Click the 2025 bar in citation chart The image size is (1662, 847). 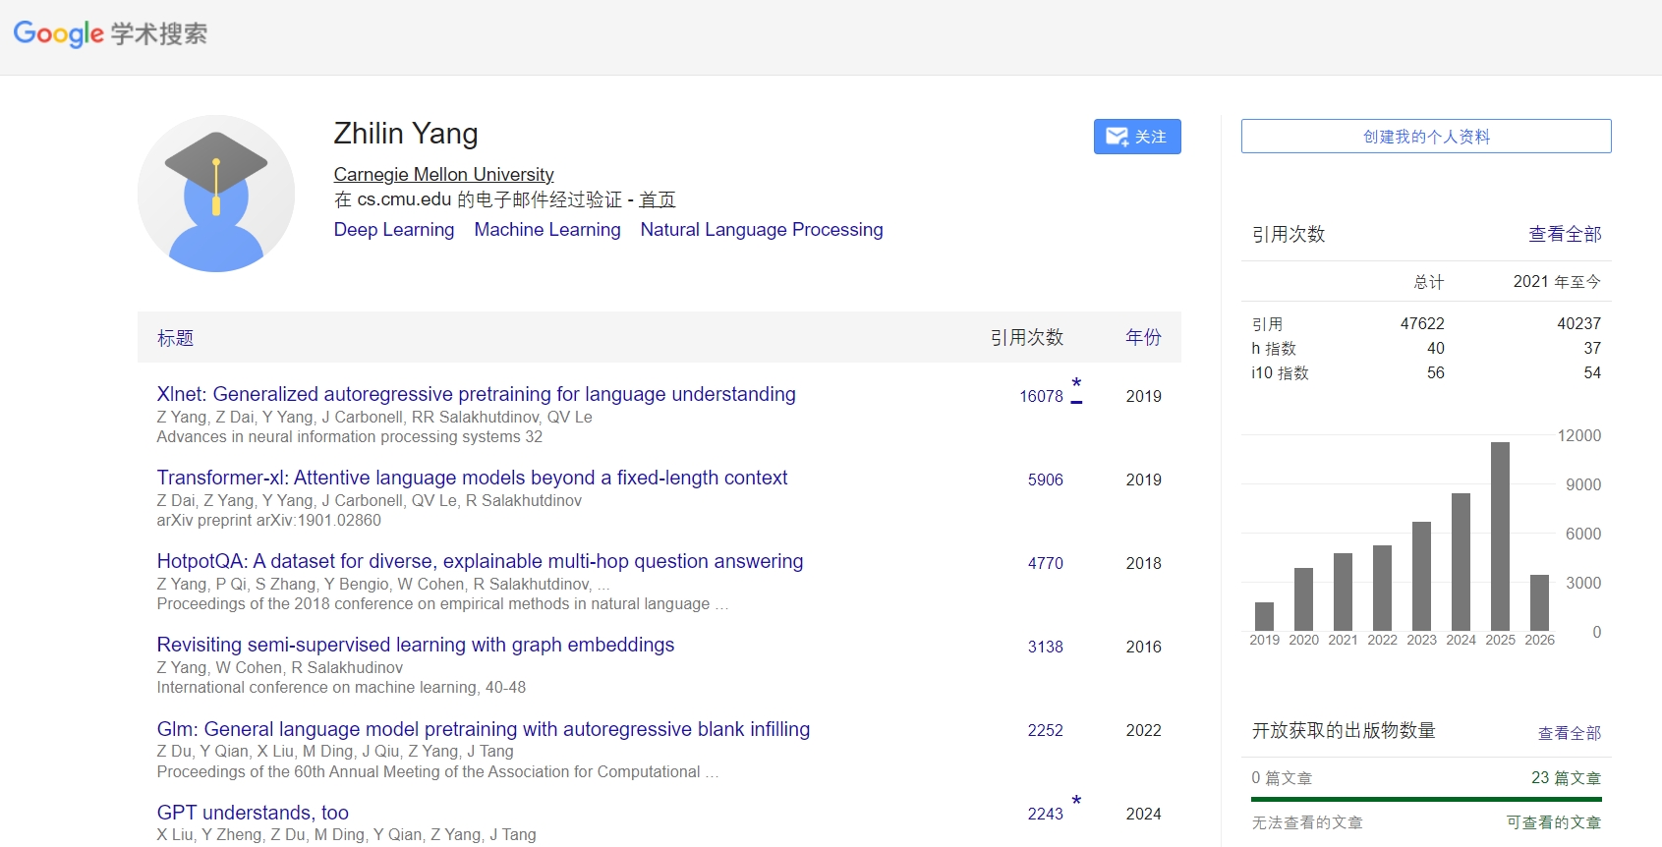(x=1500, y=536)
